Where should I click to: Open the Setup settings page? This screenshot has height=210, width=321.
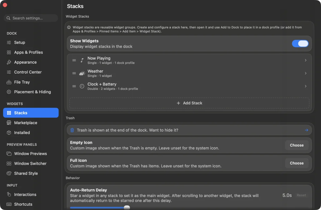[31, 43]
